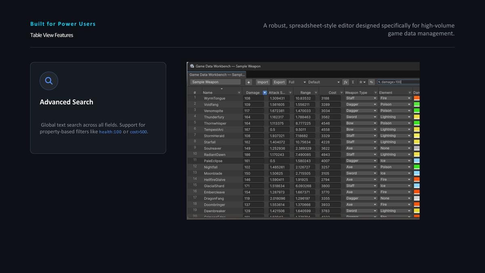Image resolution: width=485 pixels, height=273 pixels.
Task: Click the name cell Venomspite
Action: (214, 111)
